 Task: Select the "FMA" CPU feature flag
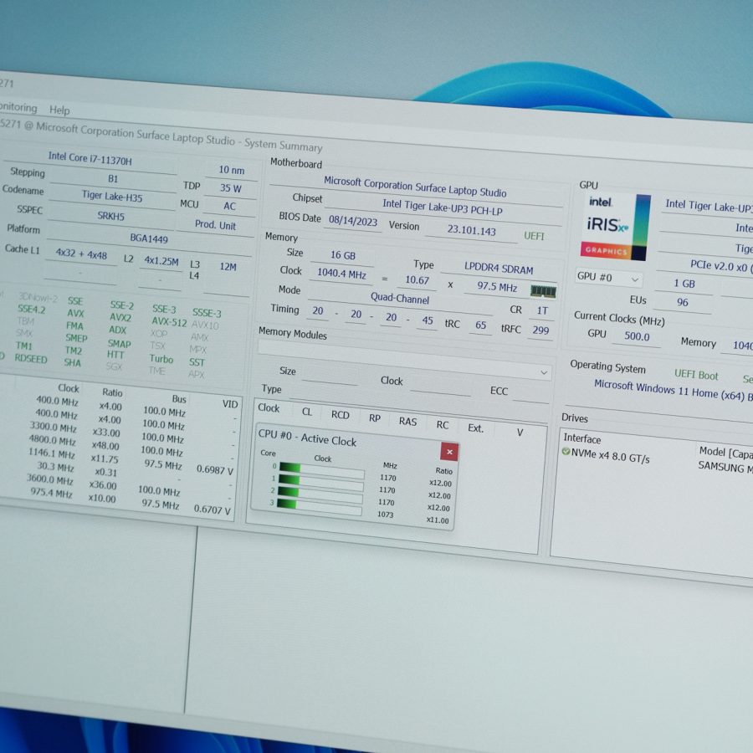(74, 325)
